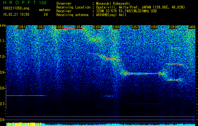Screen dimensions: 198x126
Task: Select the name Masayuki Kobayashi
Action: pos(113,4)
